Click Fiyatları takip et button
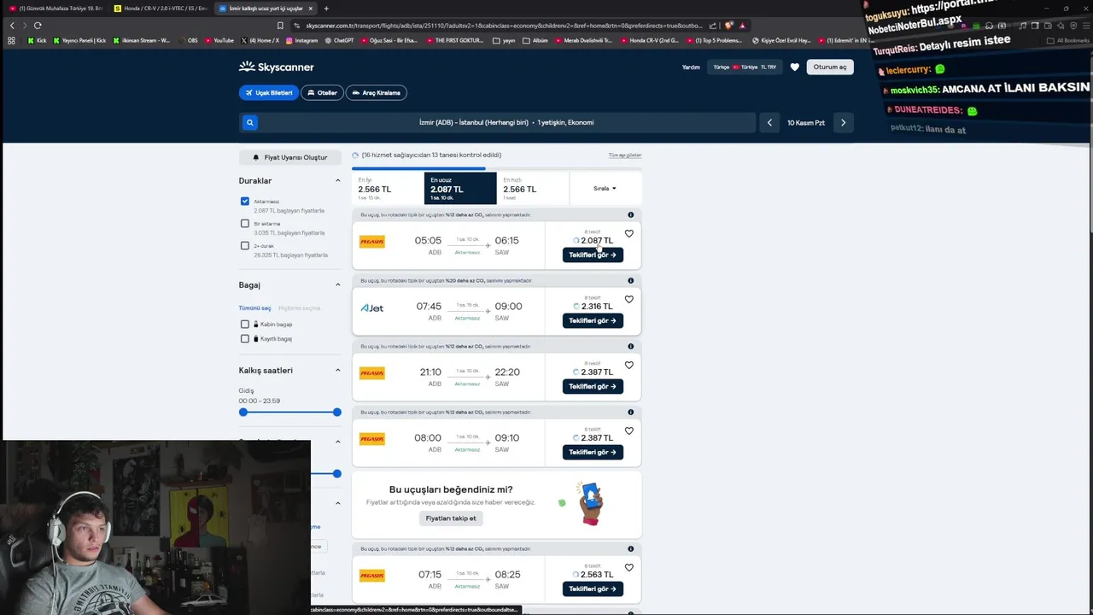The width and height of the screenshot is (1093, 615). [451, 518]
